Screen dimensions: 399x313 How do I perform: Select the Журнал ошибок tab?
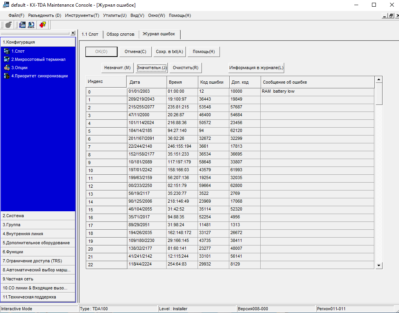tap(159, 34)
